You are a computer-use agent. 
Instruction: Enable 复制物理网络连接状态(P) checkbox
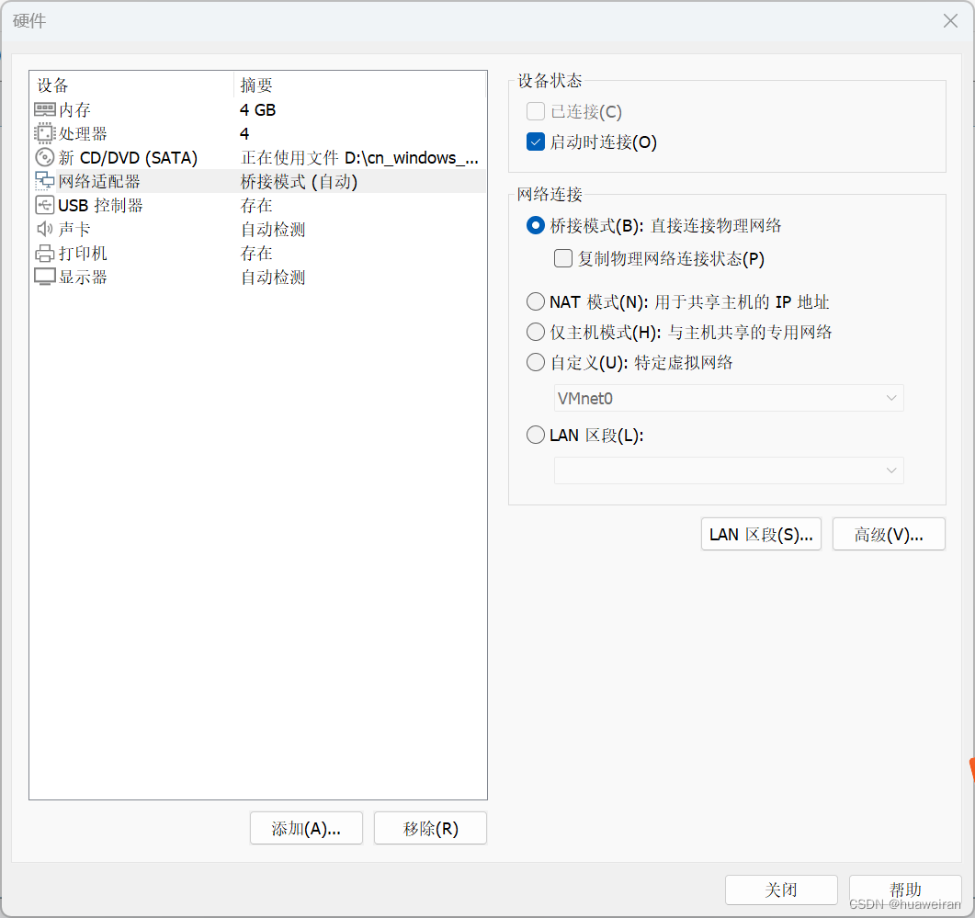pos(562,258)
